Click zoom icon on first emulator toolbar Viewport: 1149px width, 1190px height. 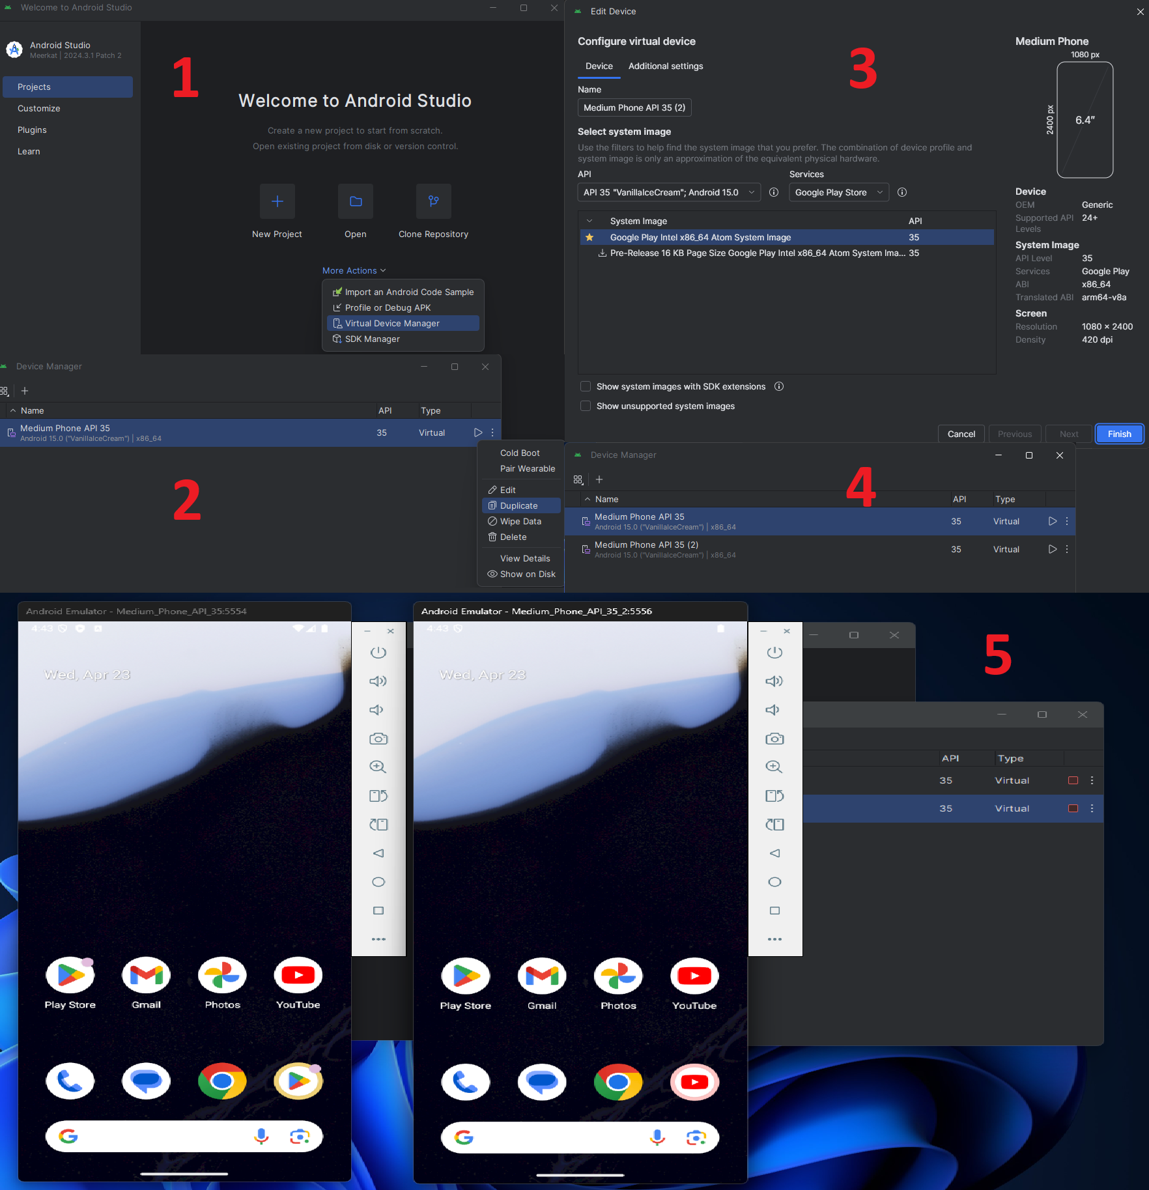[x=378, y=767]
